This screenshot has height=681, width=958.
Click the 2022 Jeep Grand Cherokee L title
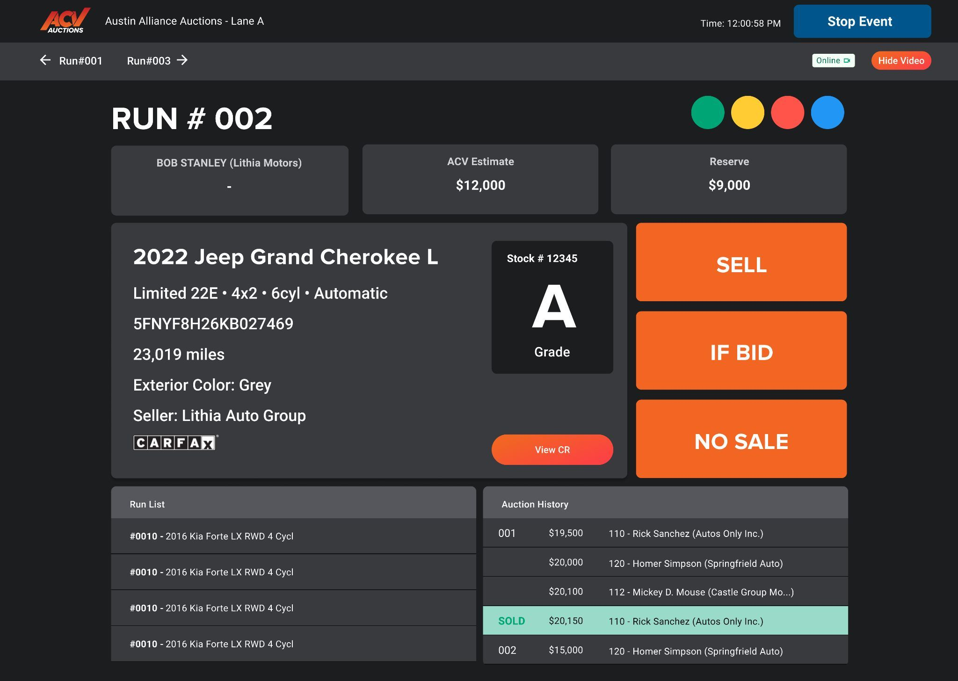285,257
